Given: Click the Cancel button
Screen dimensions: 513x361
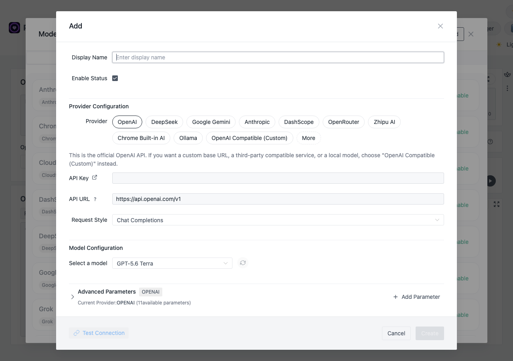Looking at the screenshot, I should [x=396, y=333].
